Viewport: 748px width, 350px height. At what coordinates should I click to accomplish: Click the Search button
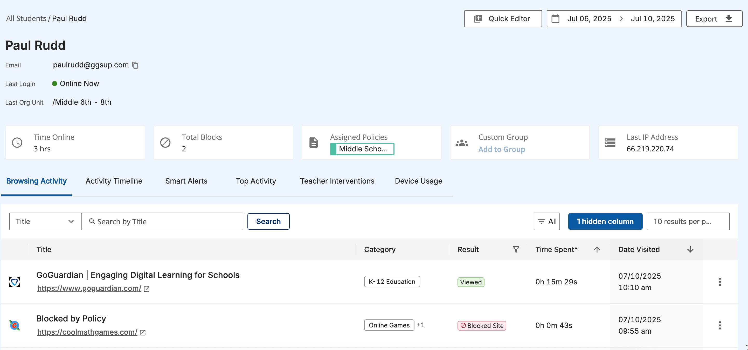pyautogui.click(x=268, y=221)
